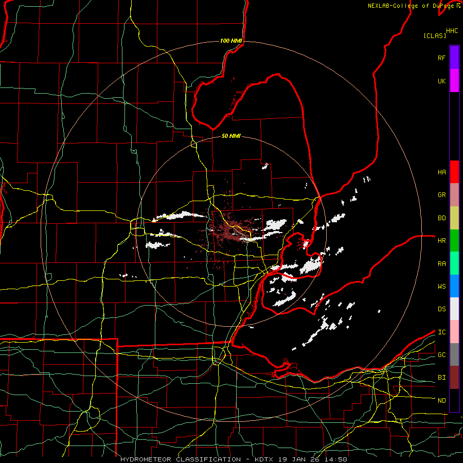Click the ND black legend swatch
Image resolution: width=463 pixels, height=463 pixels.
coord(454,400)
